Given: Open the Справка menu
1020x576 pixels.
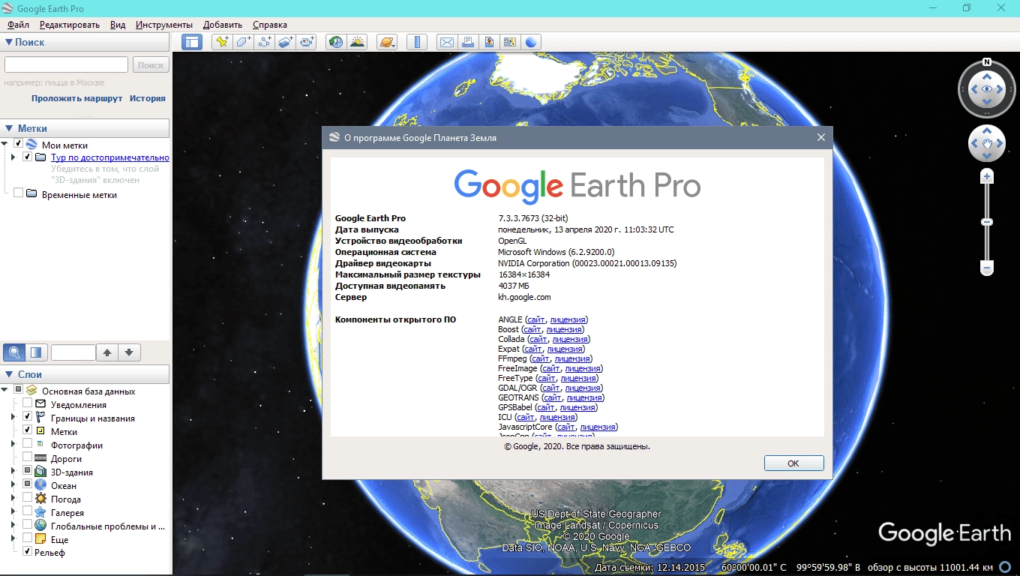Looking at the screenshot, I should coord(269,25).
